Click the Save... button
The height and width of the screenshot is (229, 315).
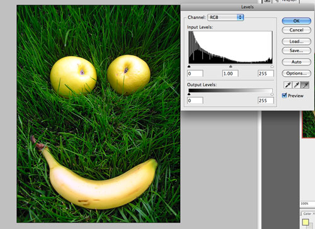point(296,50)
